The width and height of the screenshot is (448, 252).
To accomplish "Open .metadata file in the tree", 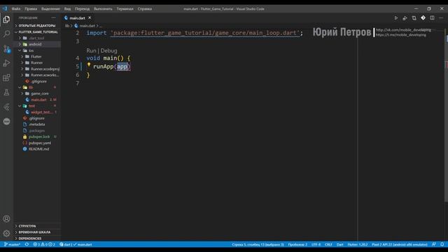I will coord(37,125).
